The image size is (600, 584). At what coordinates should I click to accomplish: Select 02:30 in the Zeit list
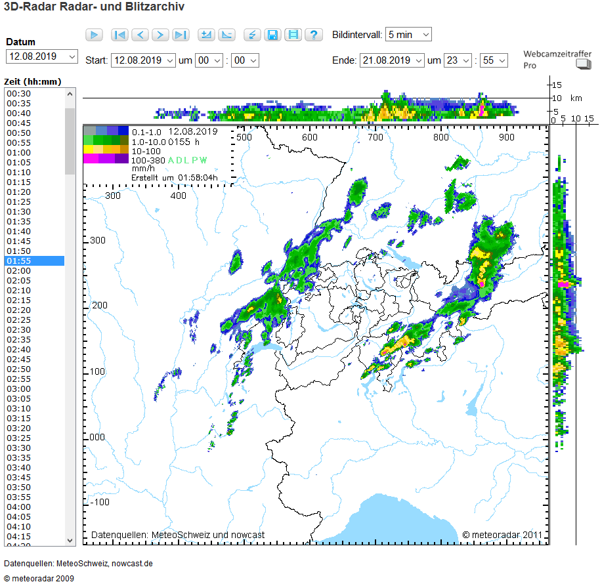pos(18,330)
